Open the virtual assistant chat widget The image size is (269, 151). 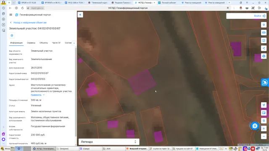pos(265,83)
